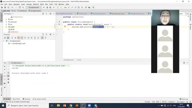Click run gutter arrow beside class declaration
The image size is (192, 108).
coord(59,22)
